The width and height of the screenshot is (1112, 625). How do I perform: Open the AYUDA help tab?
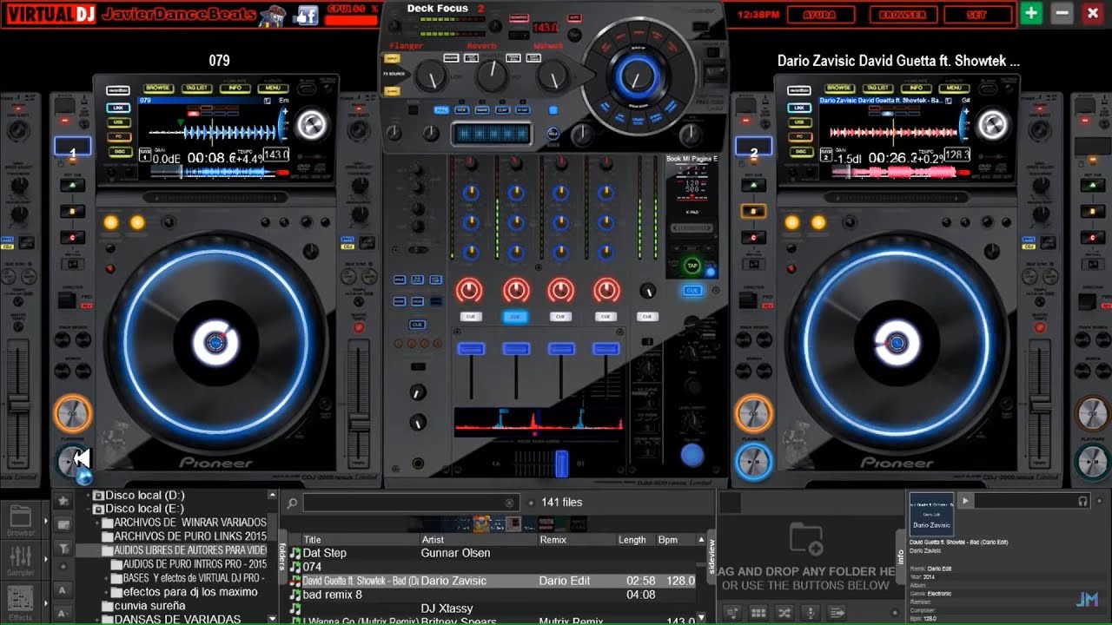click(820, 15)
